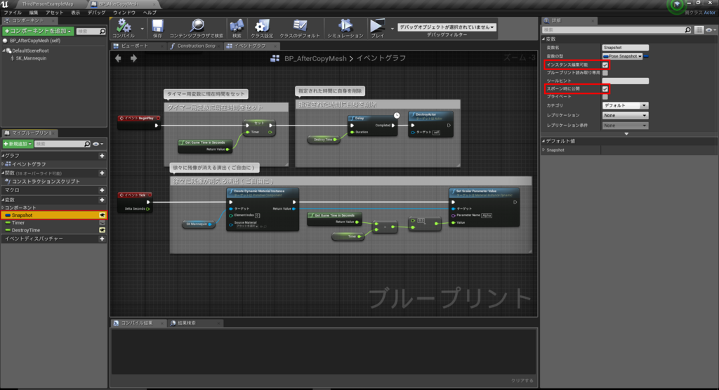Open the Help (ヘルプ) menu
This screenshot has width=719, height=390.
150,13
